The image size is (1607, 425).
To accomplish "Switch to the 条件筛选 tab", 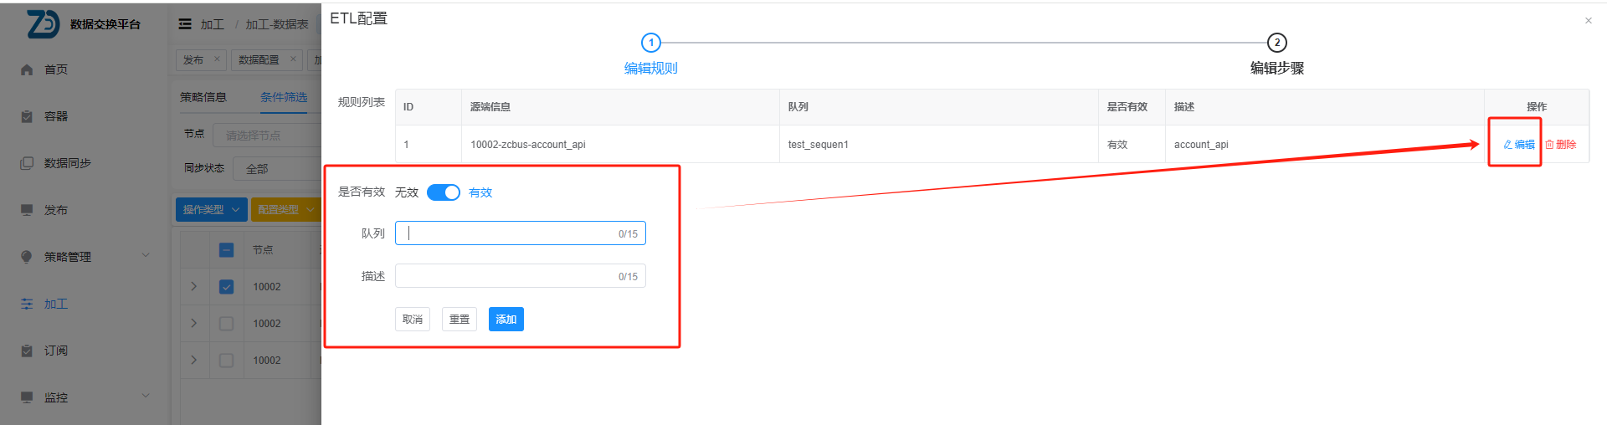I will point(284,98).
